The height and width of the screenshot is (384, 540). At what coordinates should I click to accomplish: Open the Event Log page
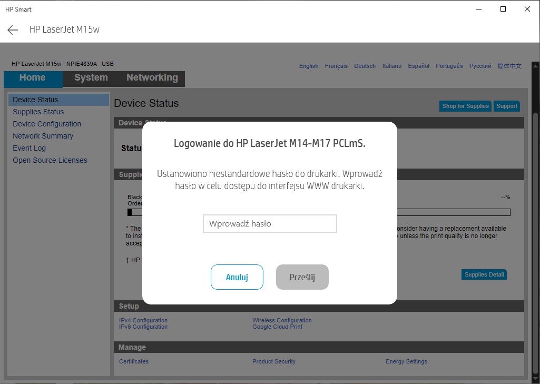[x=30, y=148]
